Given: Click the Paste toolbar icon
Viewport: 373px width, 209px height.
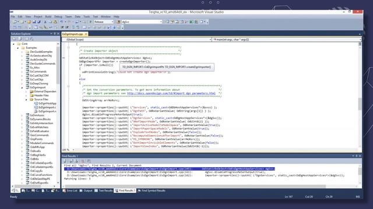Looking at the screenshot, I should click(x=55, y=22).
